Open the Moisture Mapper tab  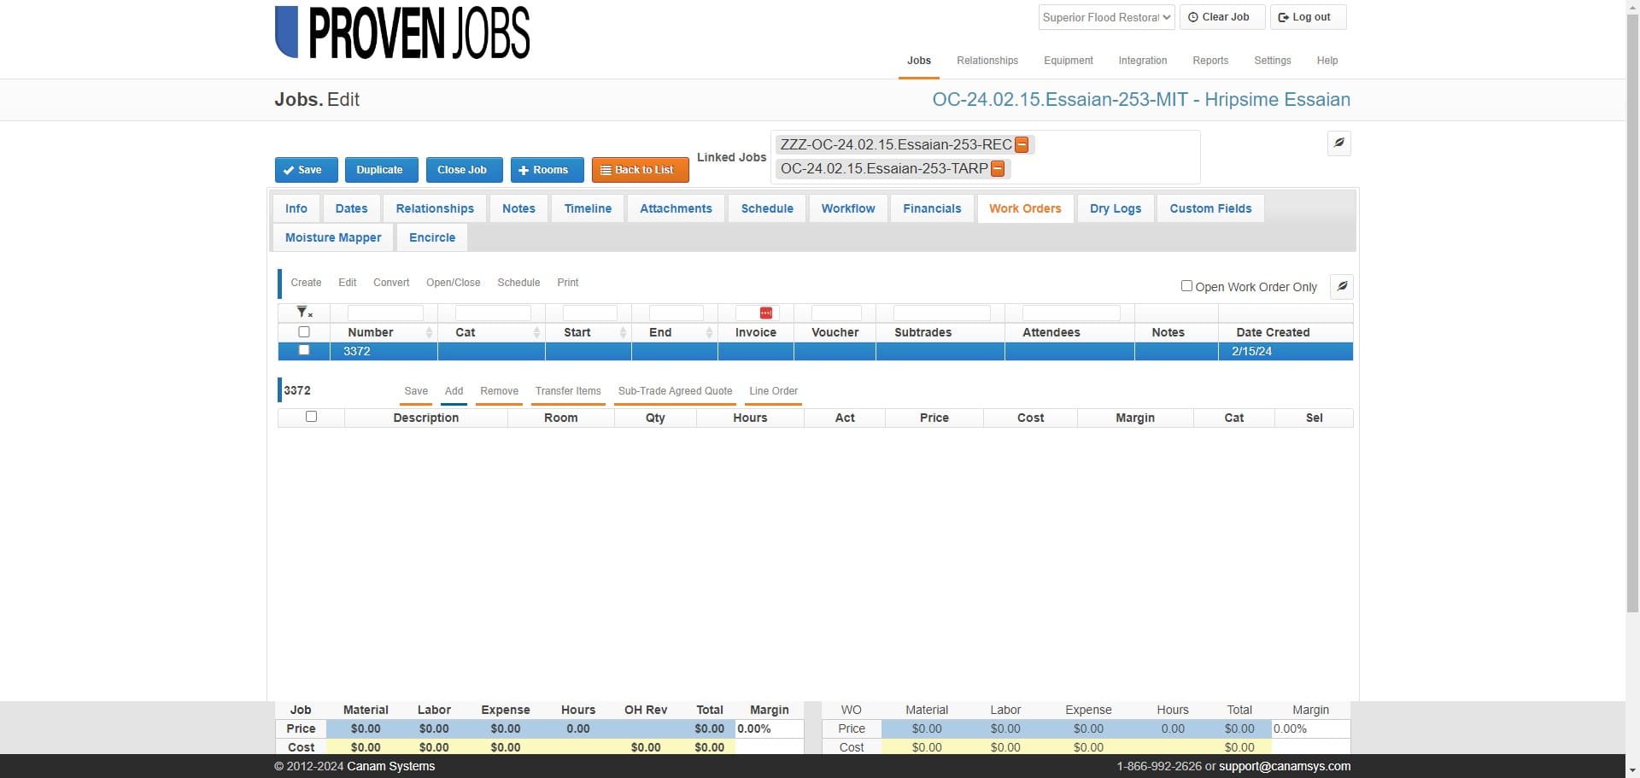point(333,237)
